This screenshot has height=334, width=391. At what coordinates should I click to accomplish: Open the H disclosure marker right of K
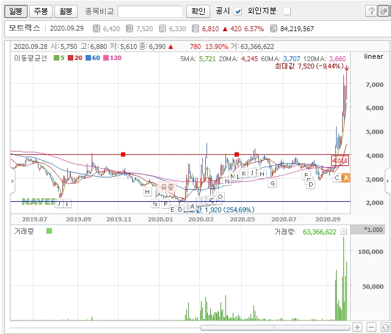262,174
